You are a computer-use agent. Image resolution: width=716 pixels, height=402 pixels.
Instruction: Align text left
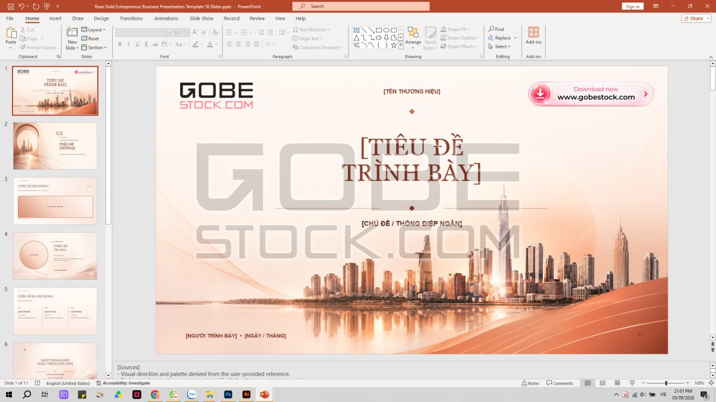[230, 44]
